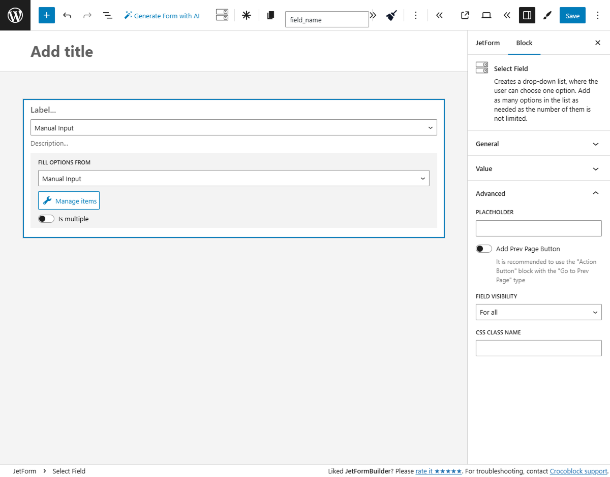Click the copy/duplicate block icon
Image resolution: width=610 pixels, height=477 pixels.
pos(270,15)
